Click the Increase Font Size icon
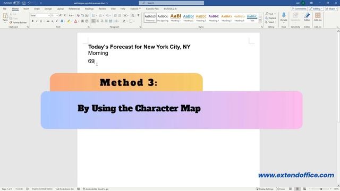Image resolution: width=340 pixels, height=191 pixels. click(61, 15)
